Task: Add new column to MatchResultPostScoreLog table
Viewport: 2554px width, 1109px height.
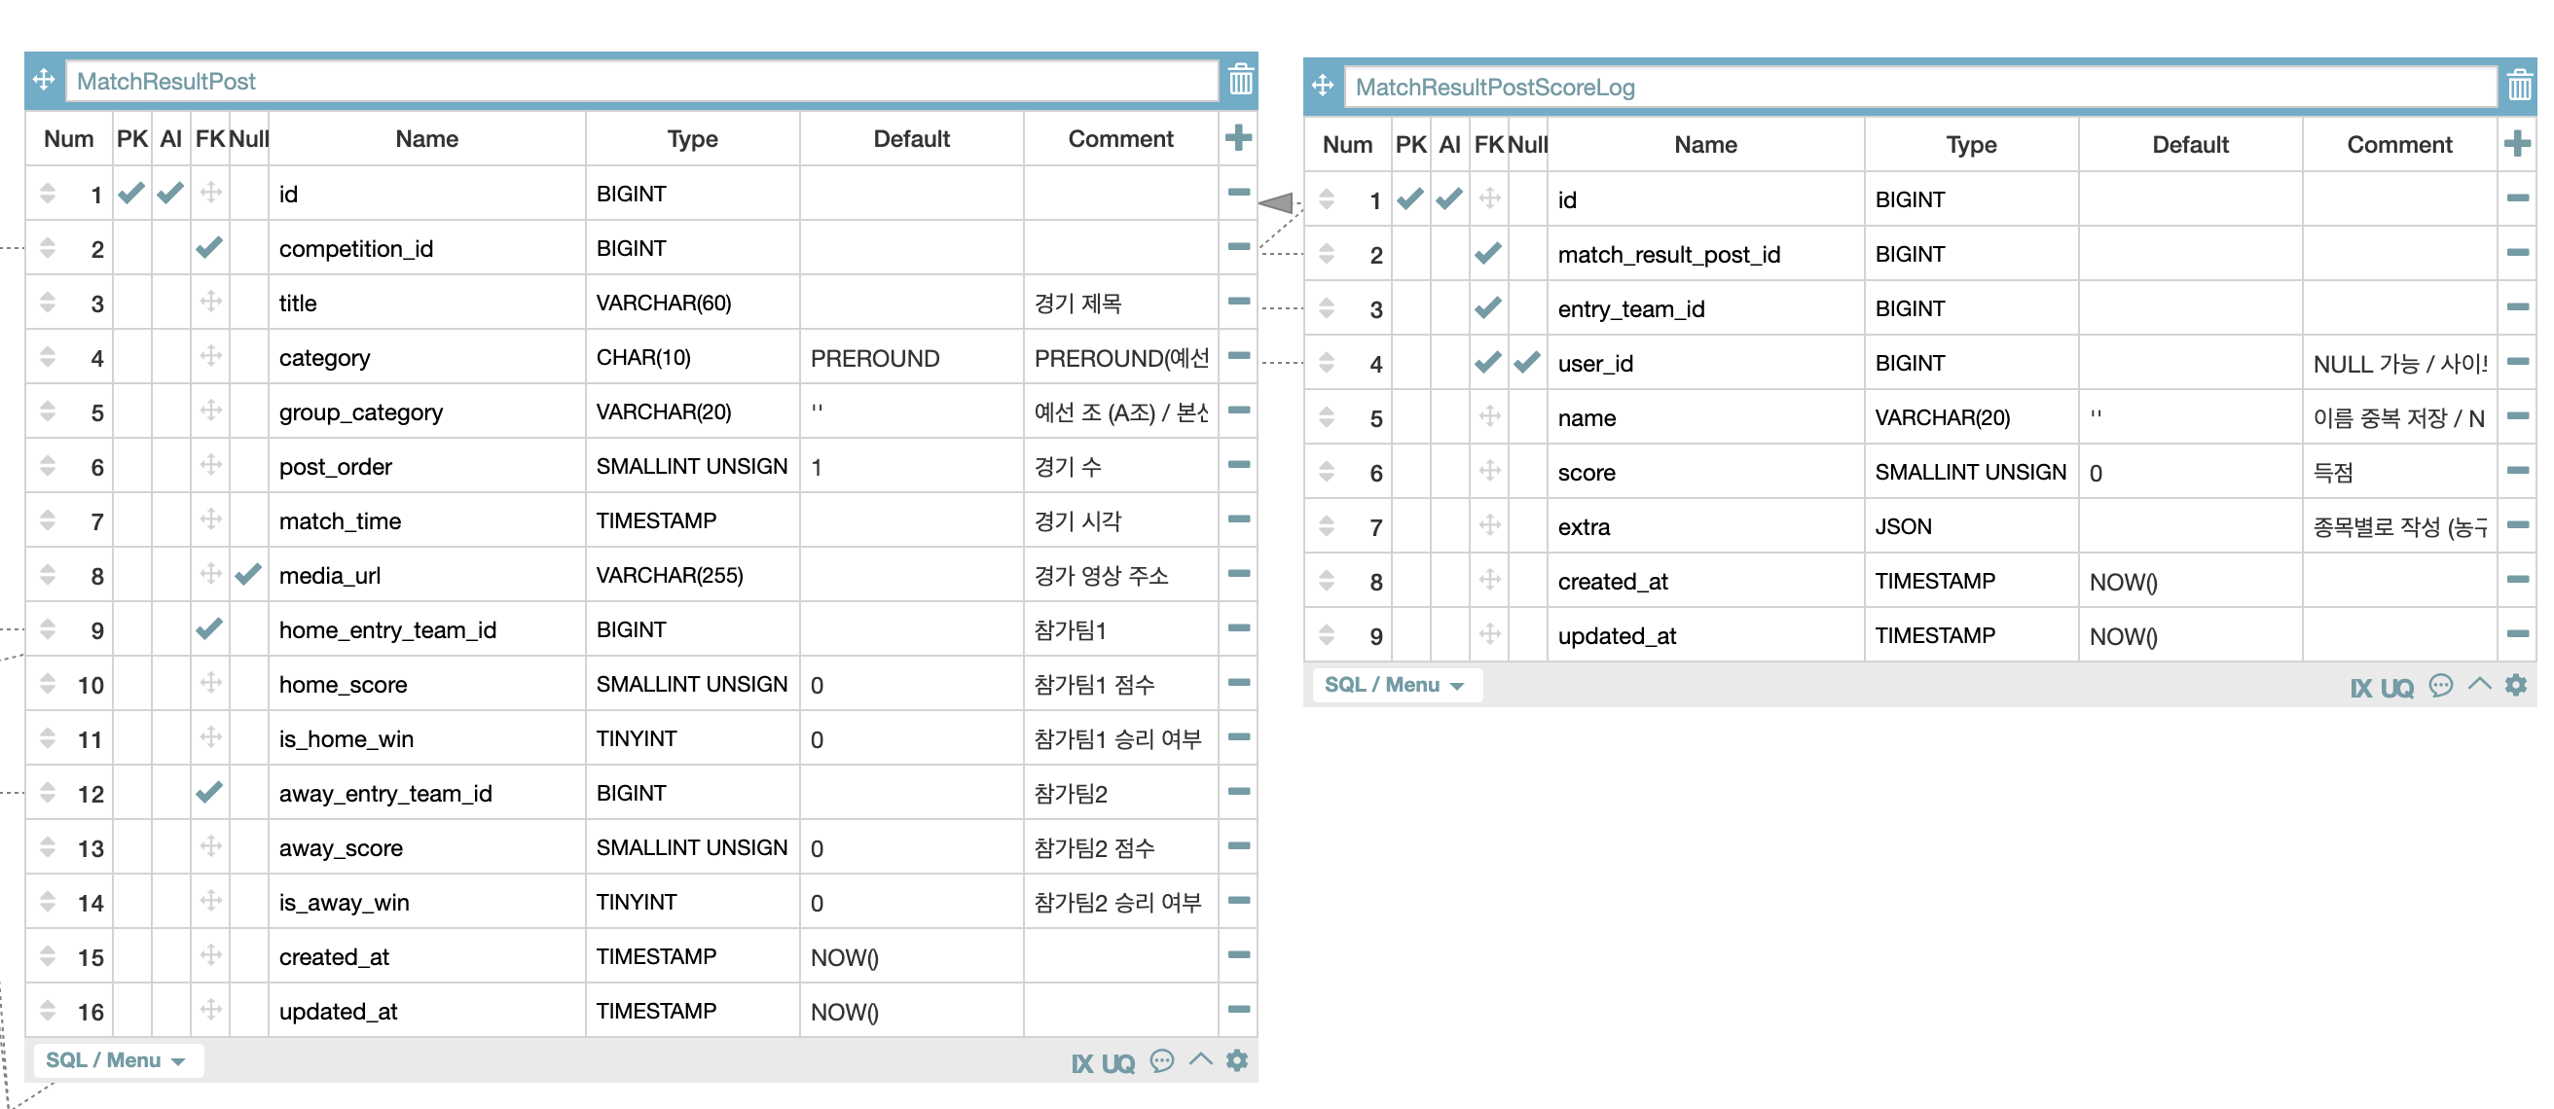Action: [2517, 144]
